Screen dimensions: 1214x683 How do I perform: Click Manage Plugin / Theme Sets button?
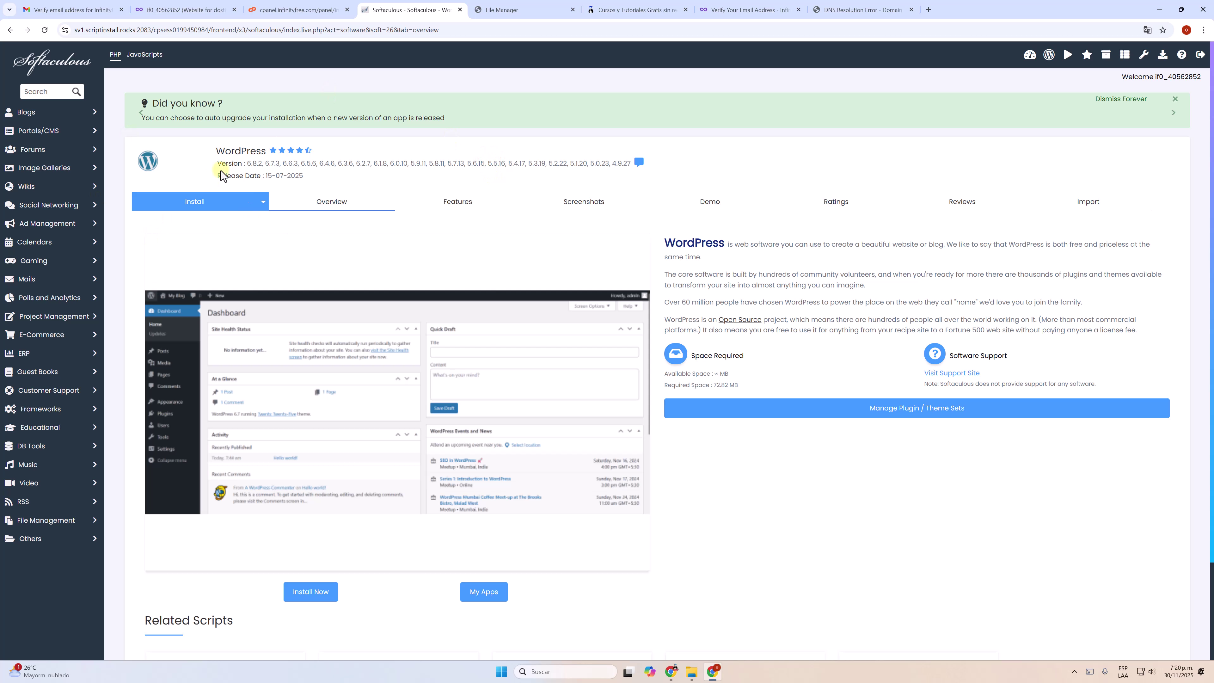(917, 408)
